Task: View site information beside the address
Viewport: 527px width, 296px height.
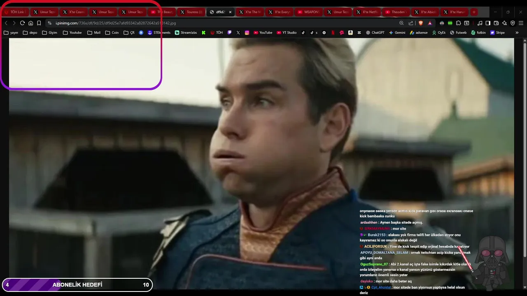Action: pos(49,23)
